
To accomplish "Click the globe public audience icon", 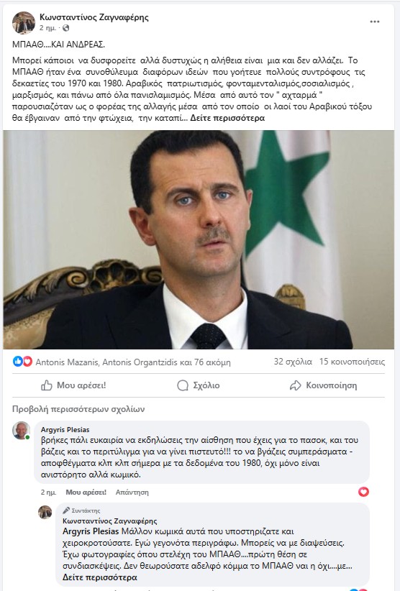I will click(x=66, y=28).
